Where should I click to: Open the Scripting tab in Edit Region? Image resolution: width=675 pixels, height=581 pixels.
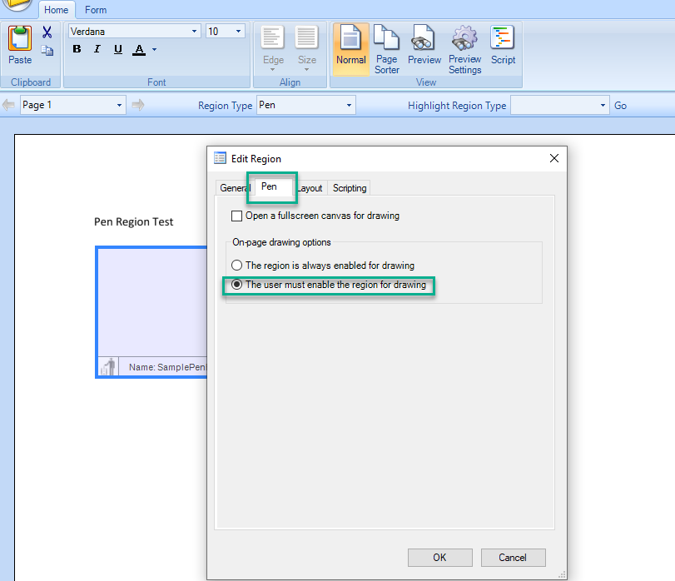350,188
